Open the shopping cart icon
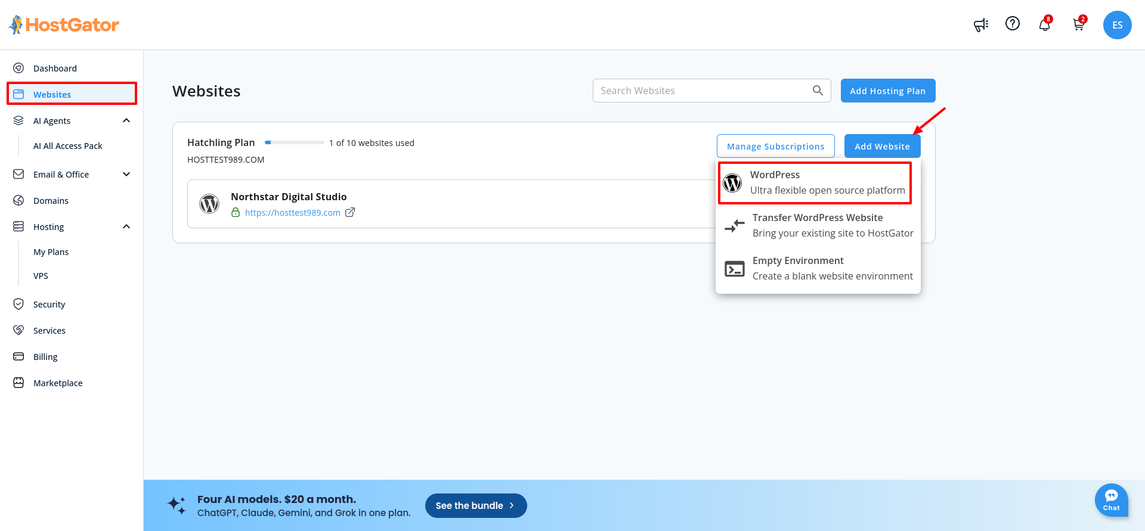1145x531 pixels. 1079,25
